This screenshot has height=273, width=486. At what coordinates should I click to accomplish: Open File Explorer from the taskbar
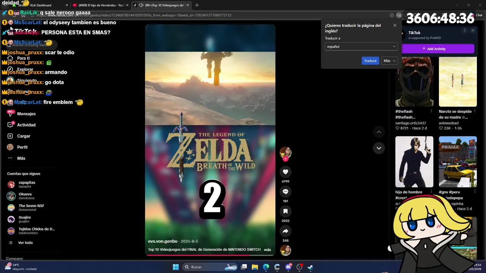(x=255, y=267)
